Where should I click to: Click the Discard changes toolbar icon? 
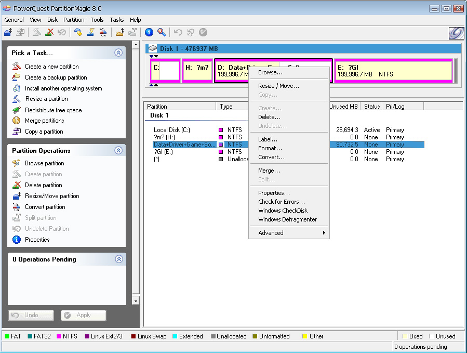[191, 32]
